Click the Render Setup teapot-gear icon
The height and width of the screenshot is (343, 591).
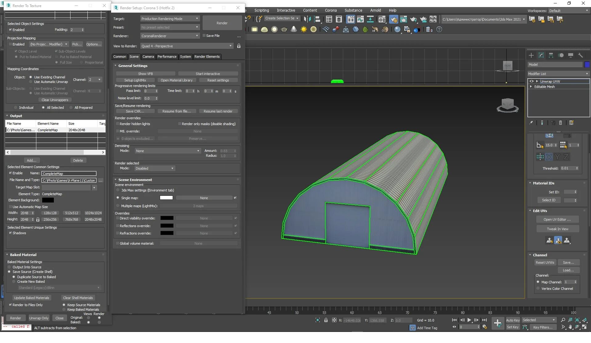(394, 19)
